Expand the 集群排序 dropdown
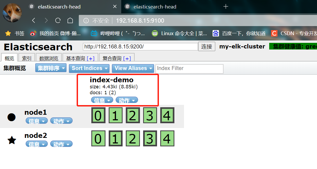This screenshot has height=169, width=317. (x=51, y=68)
